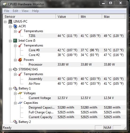Select the TZ01 temperature row
This screenshot has width=130, height=133.
(77, 36)
